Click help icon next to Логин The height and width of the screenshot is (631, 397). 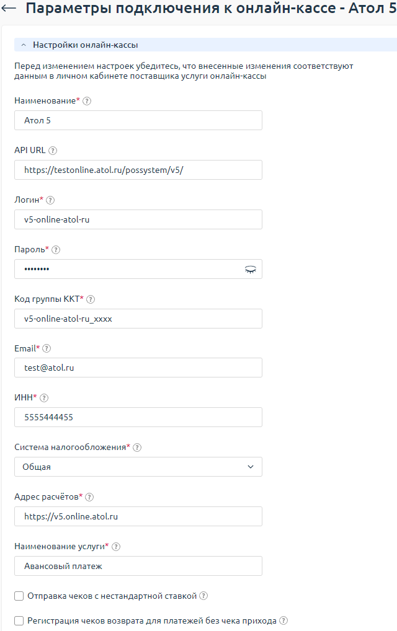50,200
